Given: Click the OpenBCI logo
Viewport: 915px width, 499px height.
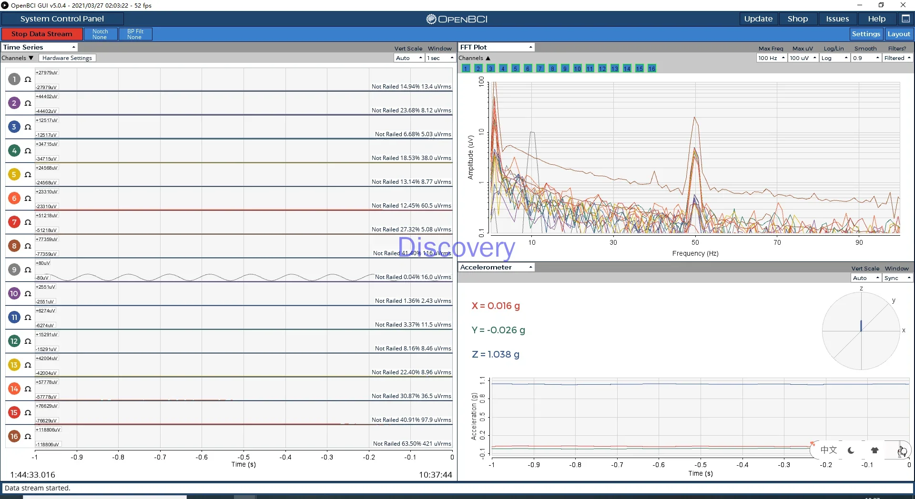Looking at the screenshot, I should click(457, 19).
